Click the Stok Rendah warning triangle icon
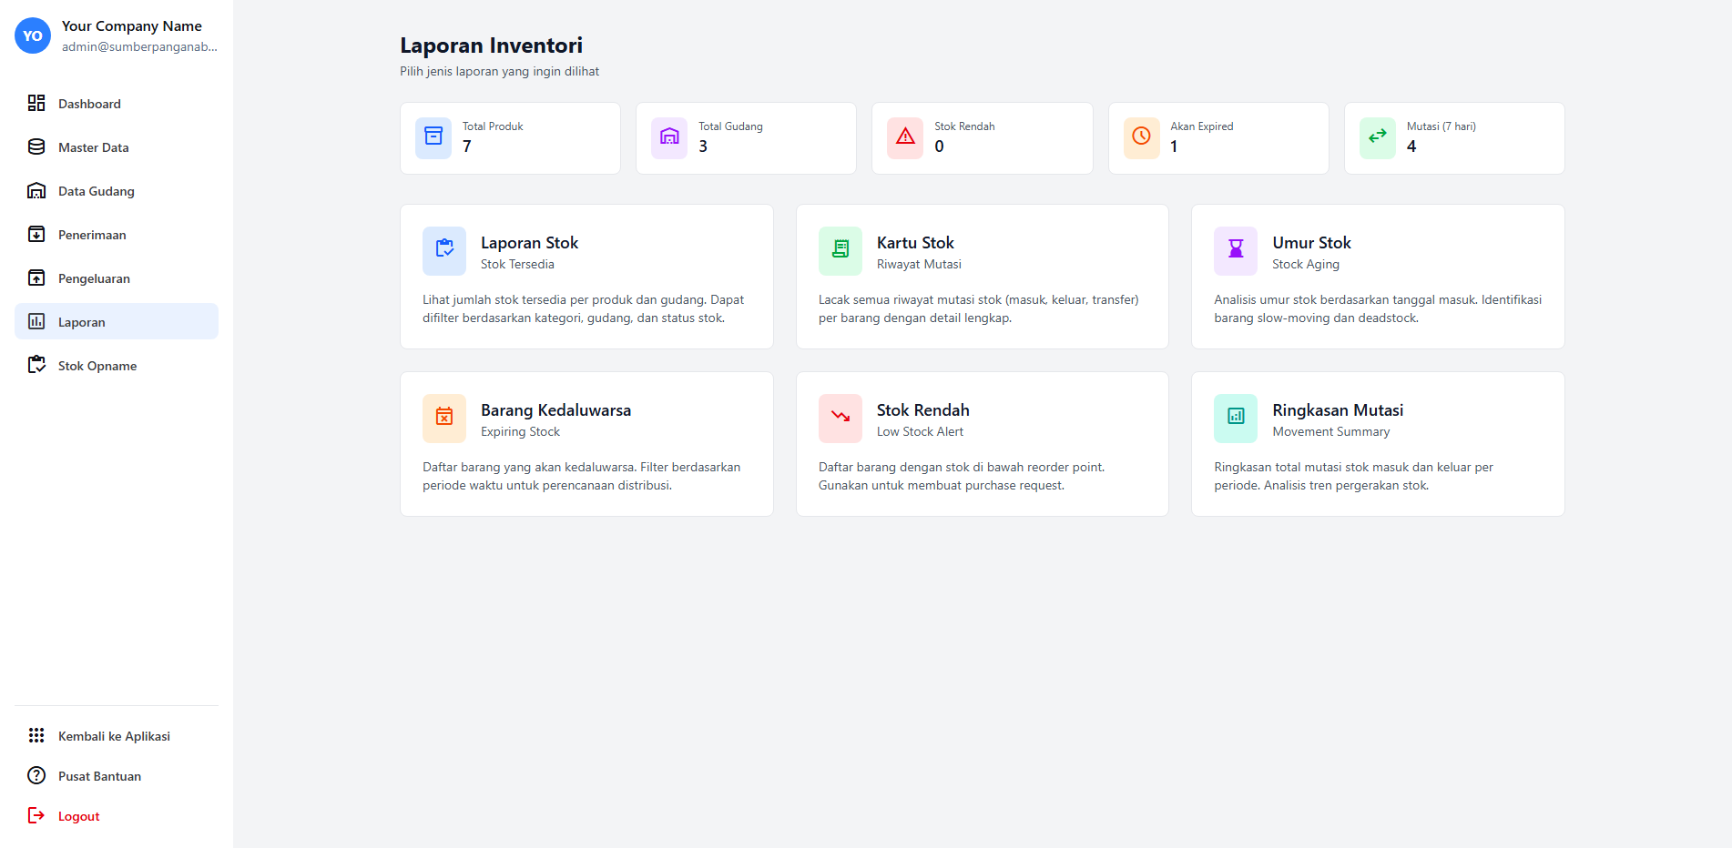Viewport: 1732px width, 848px height. pos(905,137)
